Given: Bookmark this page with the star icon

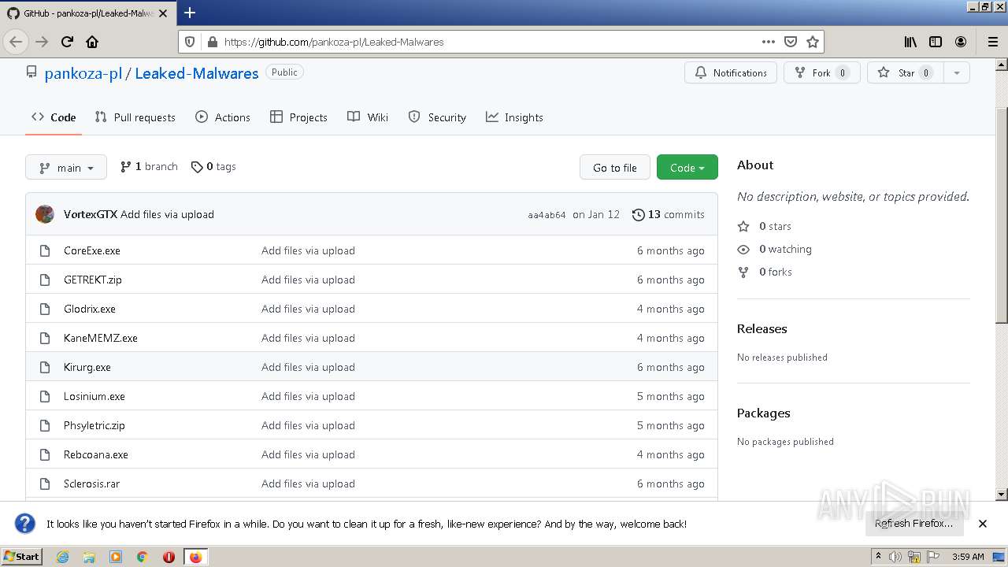Looking at the screenshot, I should pos(813,42).
